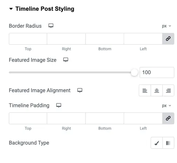
Task: Click Featured Image Alignment responsive device icon
Action: pyautogui.click(x=80, y=90)
